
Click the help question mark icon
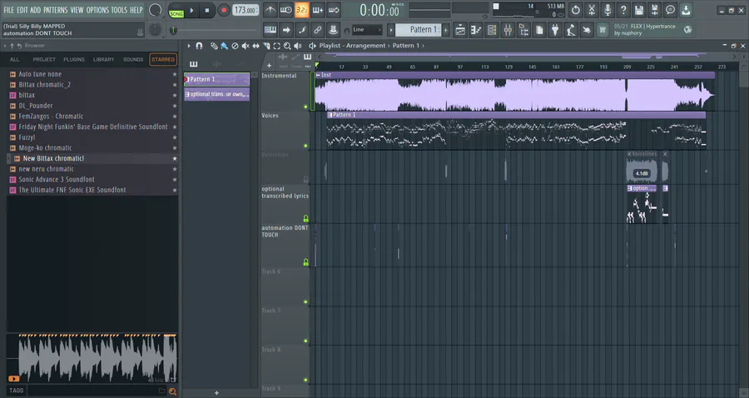[x=623, y=10]
